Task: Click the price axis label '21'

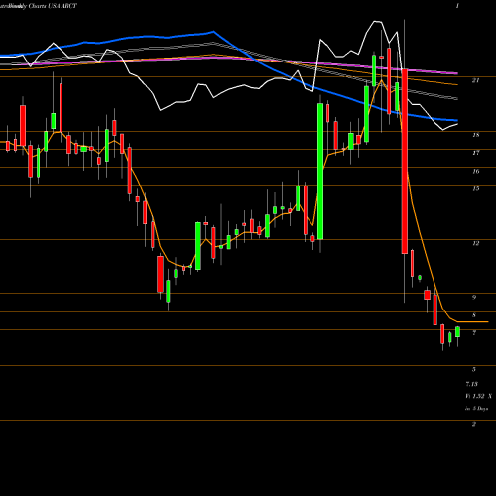Action: 475,80
